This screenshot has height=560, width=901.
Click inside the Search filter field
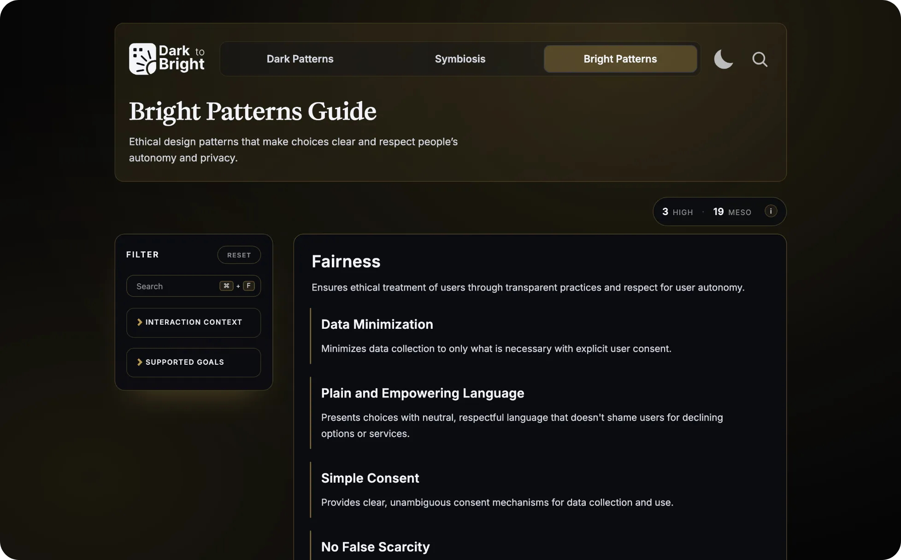[x=175, y=286]
